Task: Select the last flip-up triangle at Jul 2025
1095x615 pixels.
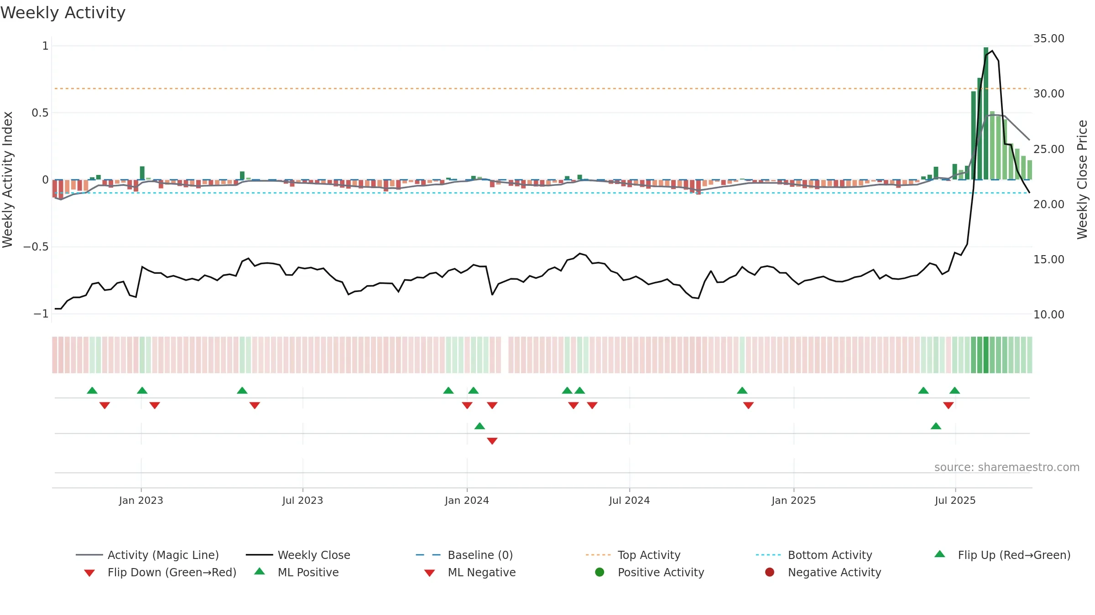Action: coord(955,390)
